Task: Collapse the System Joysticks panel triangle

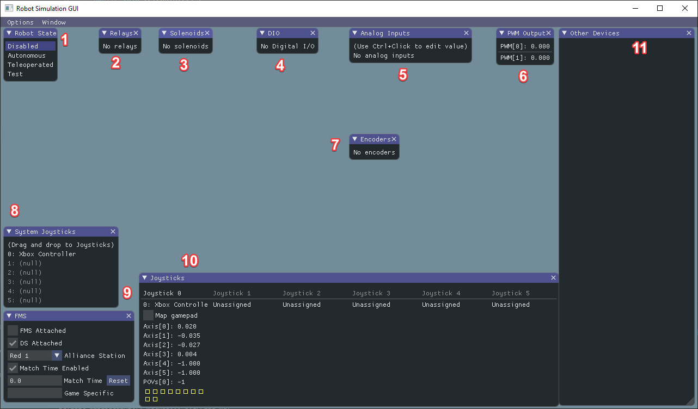Action: tap(9, 231)
